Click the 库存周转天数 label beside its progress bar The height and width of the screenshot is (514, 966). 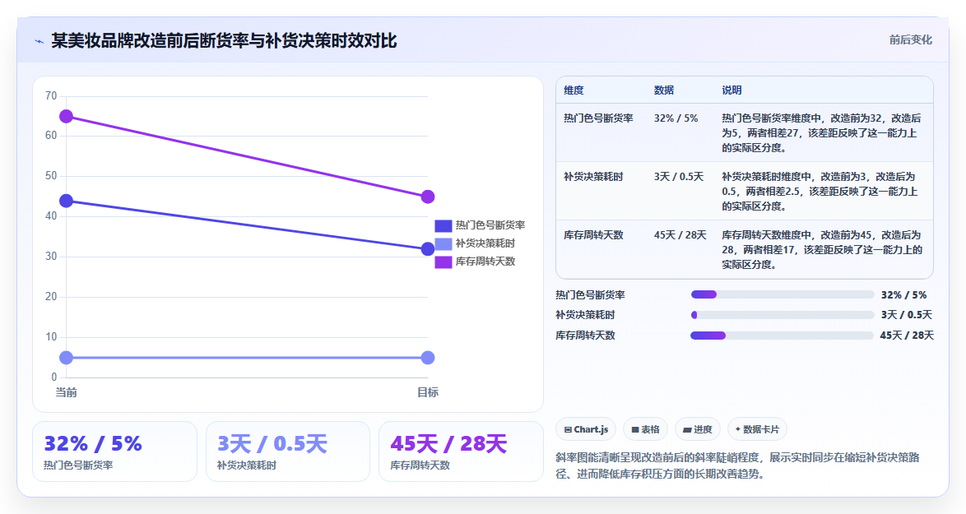585,336
